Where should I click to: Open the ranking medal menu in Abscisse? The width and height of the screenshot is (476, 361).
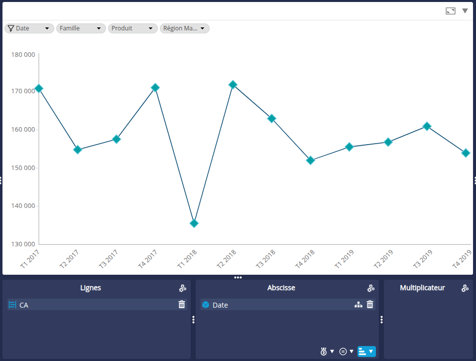327,352
